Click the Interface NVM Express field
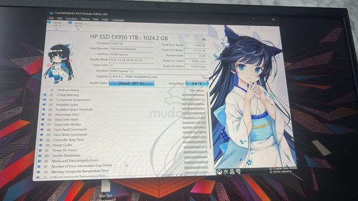 tap(131, 54)
